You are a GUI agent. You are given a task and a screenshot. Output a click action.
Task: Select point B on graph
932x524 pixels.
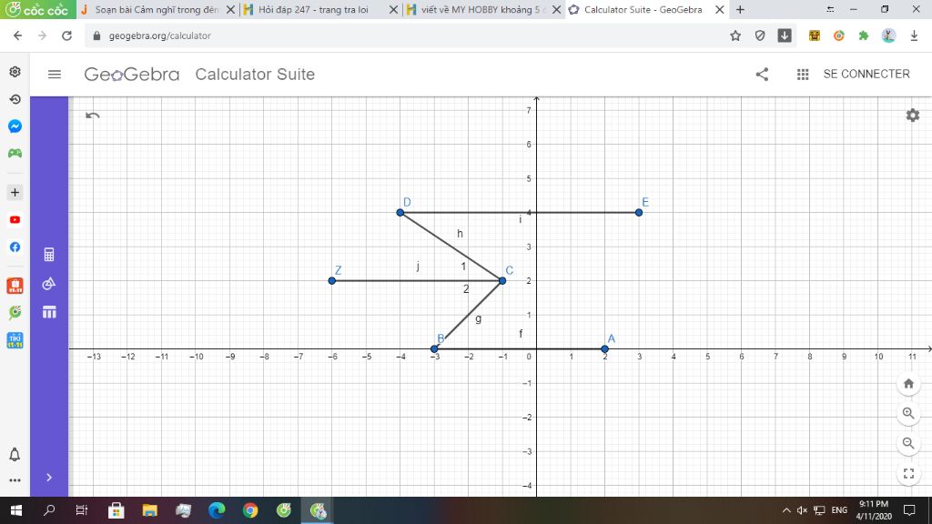click(x=434, y=348)
